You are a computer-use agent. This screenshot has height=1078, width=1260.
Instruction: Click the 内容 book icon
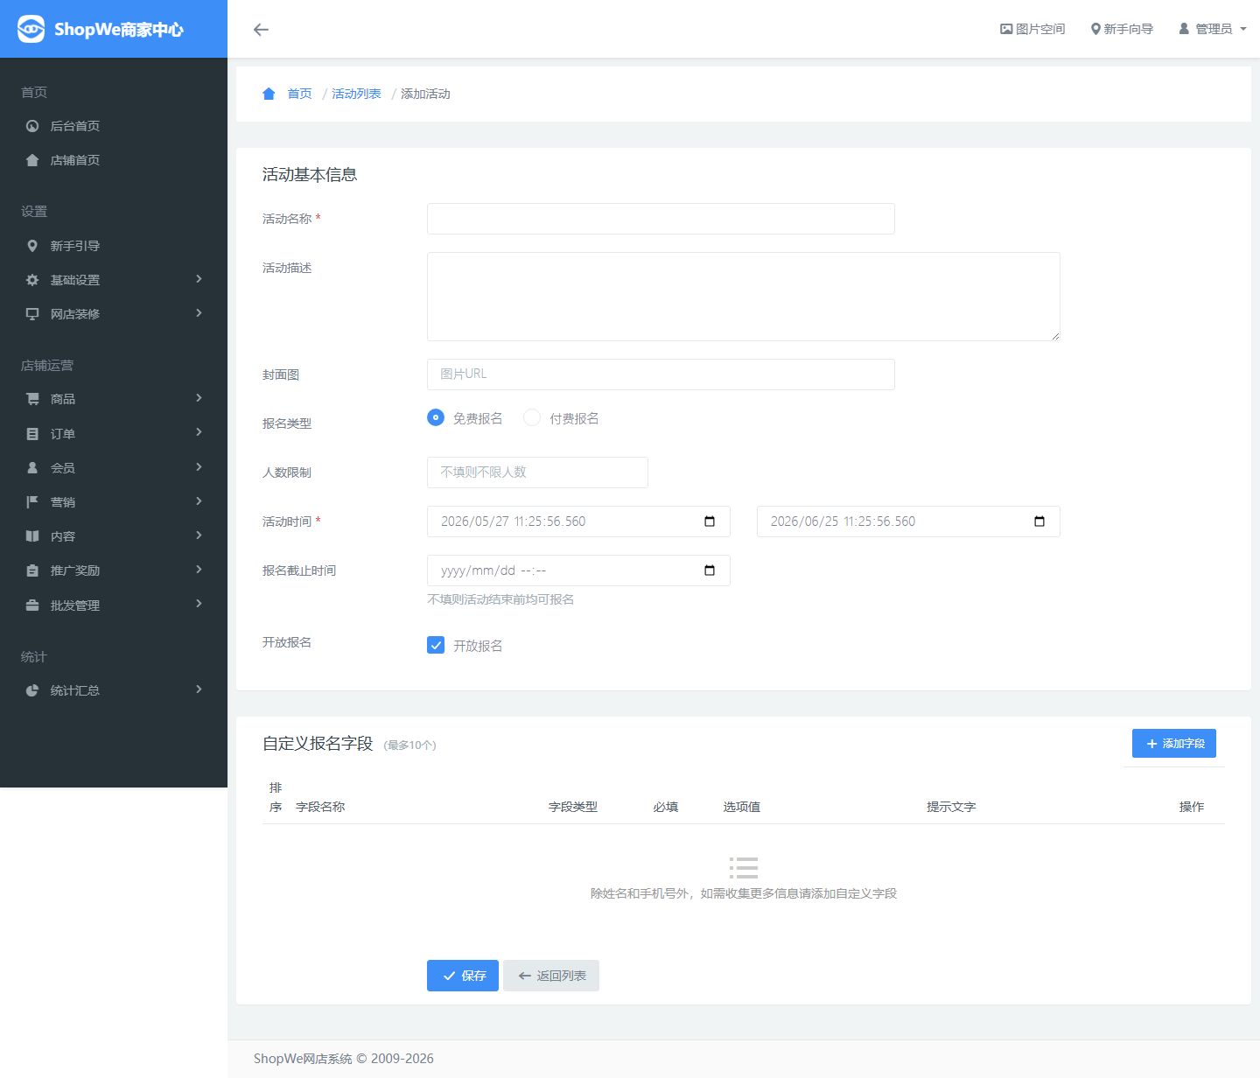(32, 536)
